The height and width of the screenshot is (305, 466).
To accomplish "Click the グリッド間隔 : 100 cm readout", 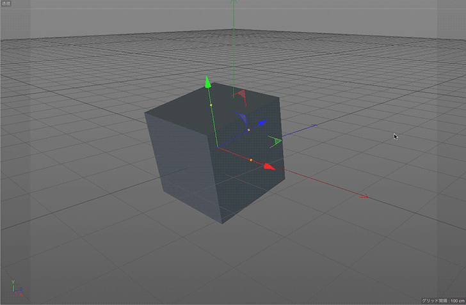I will tap(443, 301).
